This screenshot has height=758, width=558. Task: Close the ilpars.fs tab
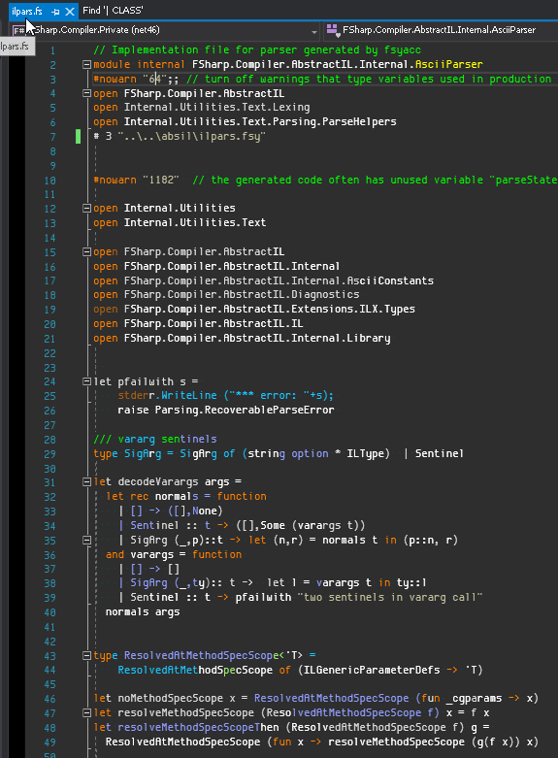70,11
